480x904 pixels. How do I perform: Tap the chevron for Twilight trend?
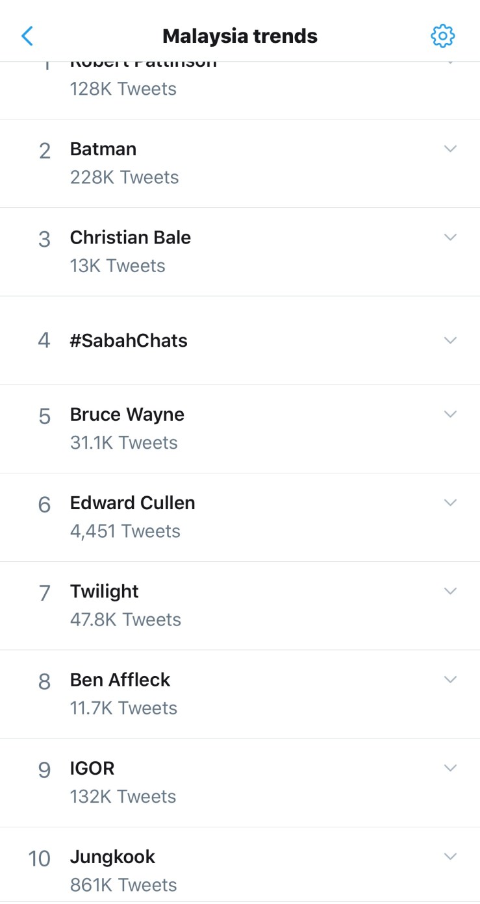(450, 591)
